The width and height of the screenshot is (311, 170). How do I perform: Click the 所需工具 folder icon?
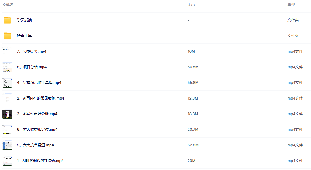coord(7,36)
